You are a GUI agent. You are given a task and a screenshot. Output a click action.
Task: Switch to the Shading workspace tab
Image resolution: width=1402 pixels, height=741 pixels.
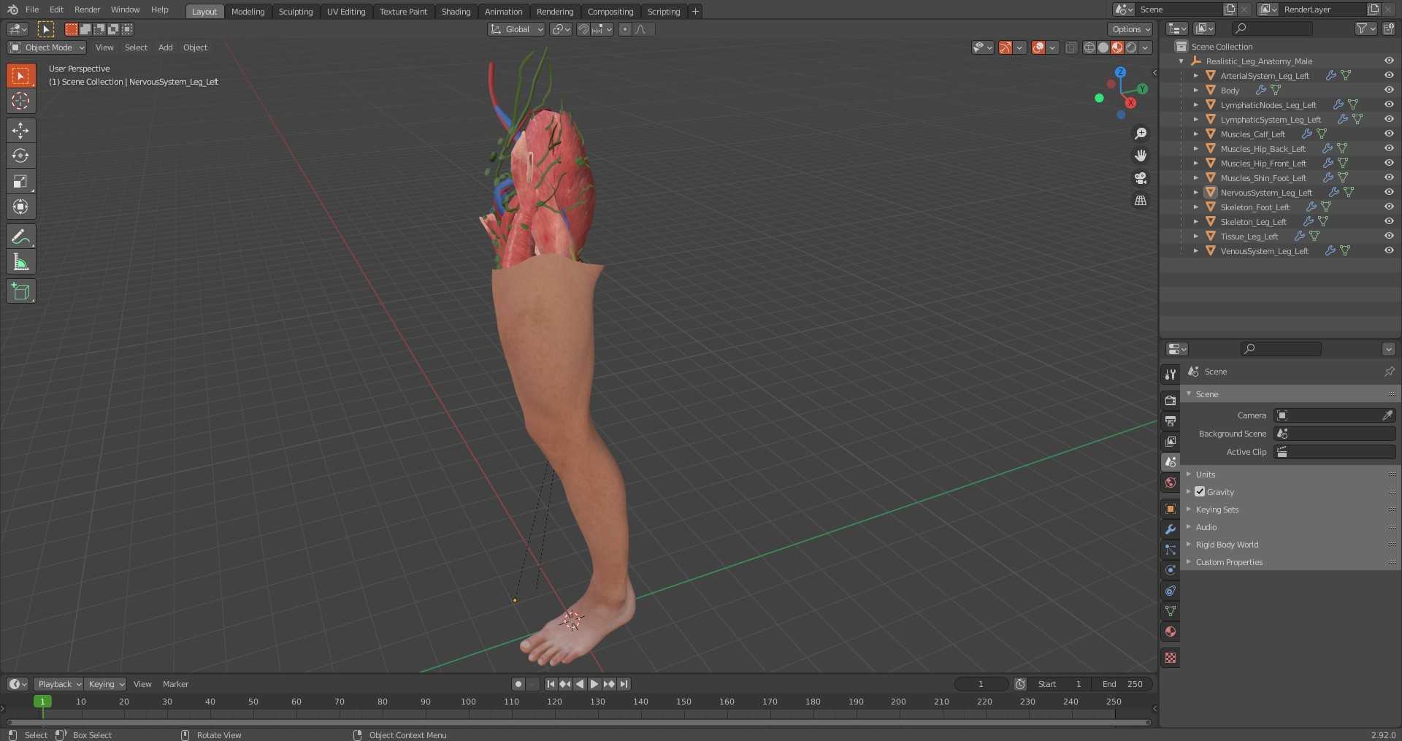point(456,12)
